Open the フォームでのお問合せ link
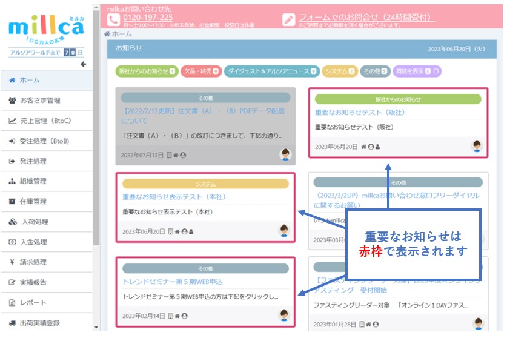Screen dimensions: 507x338 pyautogui.click(x=366, y=18)
